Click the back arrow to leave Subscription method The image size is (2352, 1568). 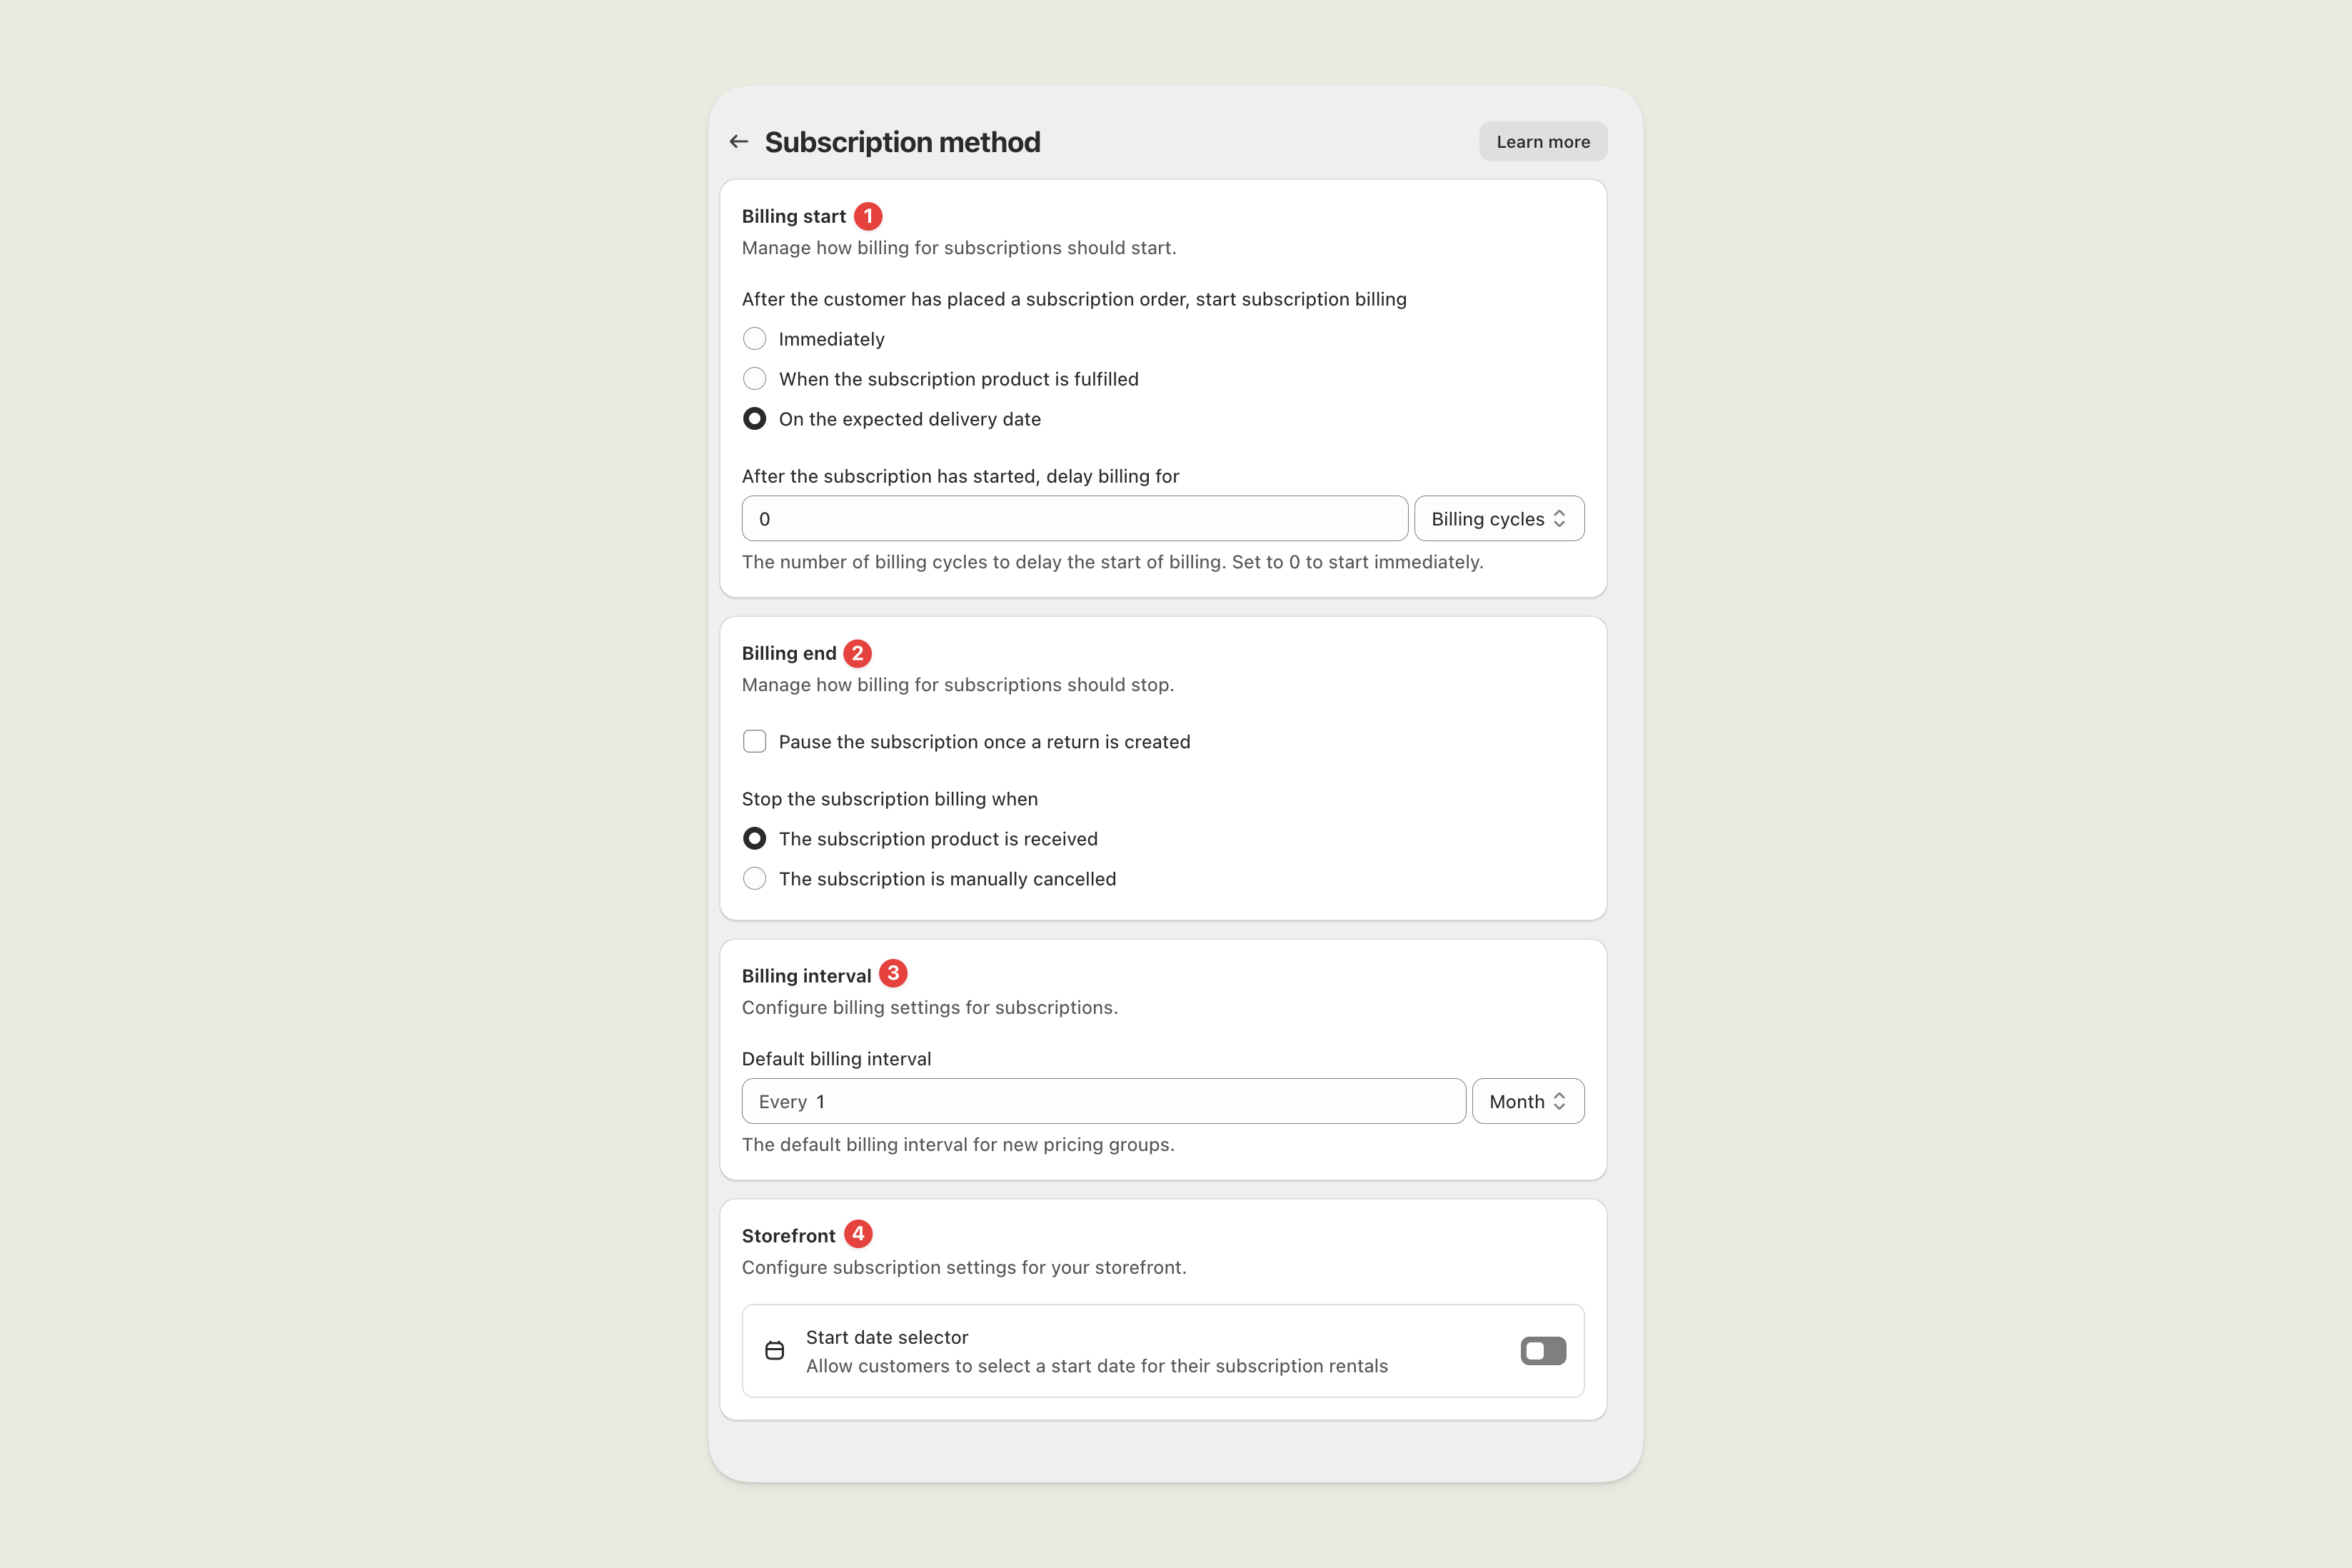[x=738, y=141]
